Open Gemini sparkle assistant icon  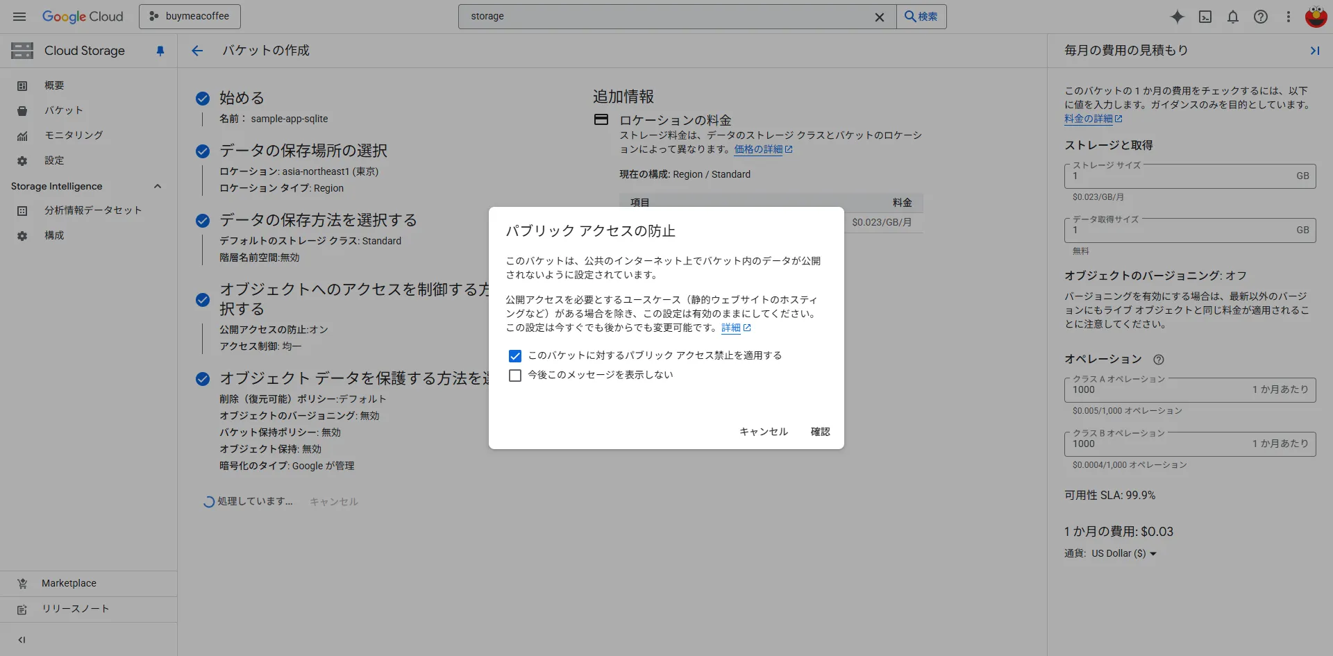pyautogui.click(x=1177, y=17)
